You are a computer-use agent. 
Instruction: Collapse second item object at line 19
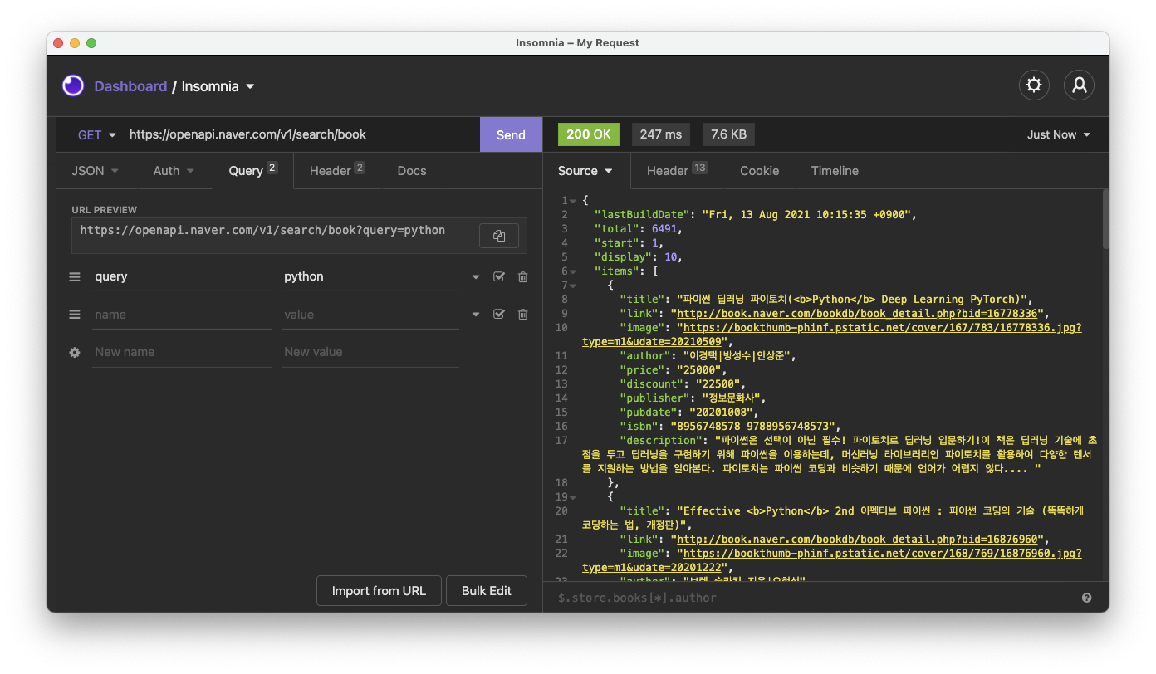click(573, 497)
